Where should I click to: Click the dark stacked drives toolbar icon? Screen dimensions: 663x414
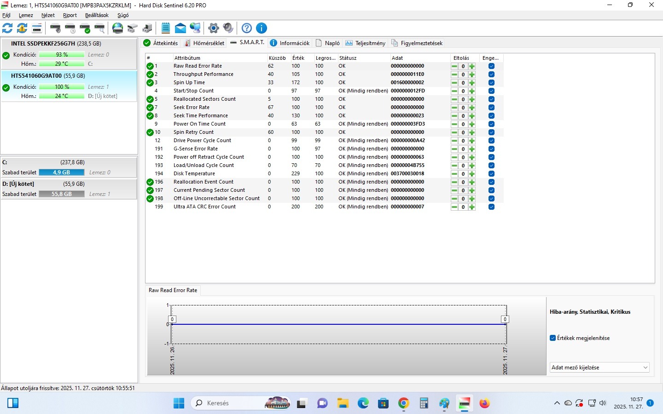tap(147, 28)
